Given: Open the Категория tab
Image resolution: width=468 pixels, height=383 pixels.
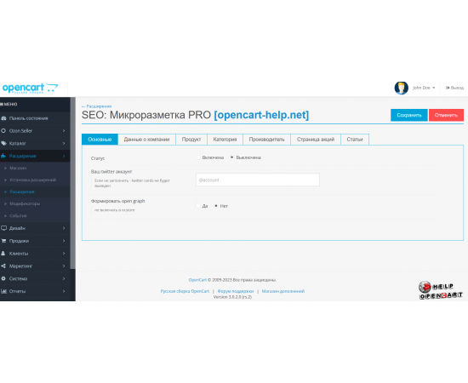Looking at the screenshot, I should point(225,140).
